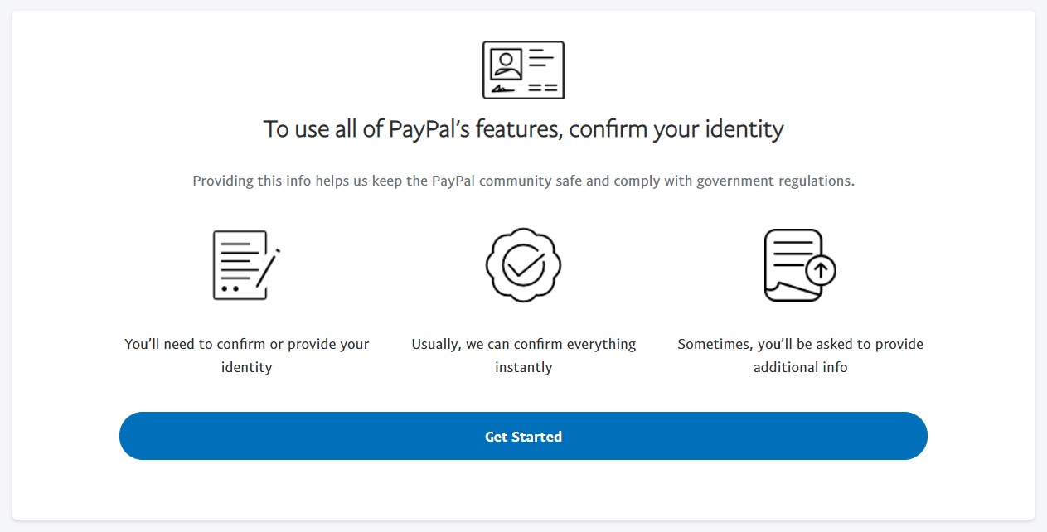Click the document with pen icon

tap(246, 265)
